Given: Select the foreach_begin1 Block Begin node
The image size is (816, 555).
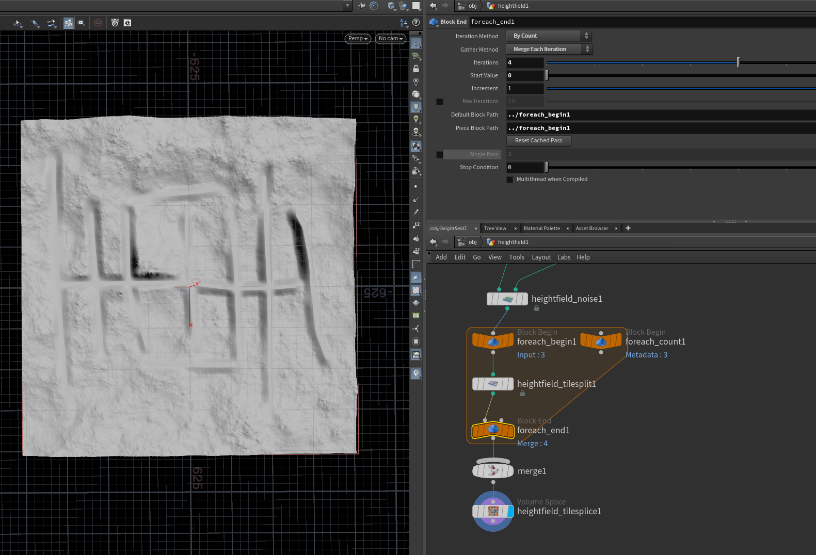Looking at the screenshot, I should tap(493, 341).
